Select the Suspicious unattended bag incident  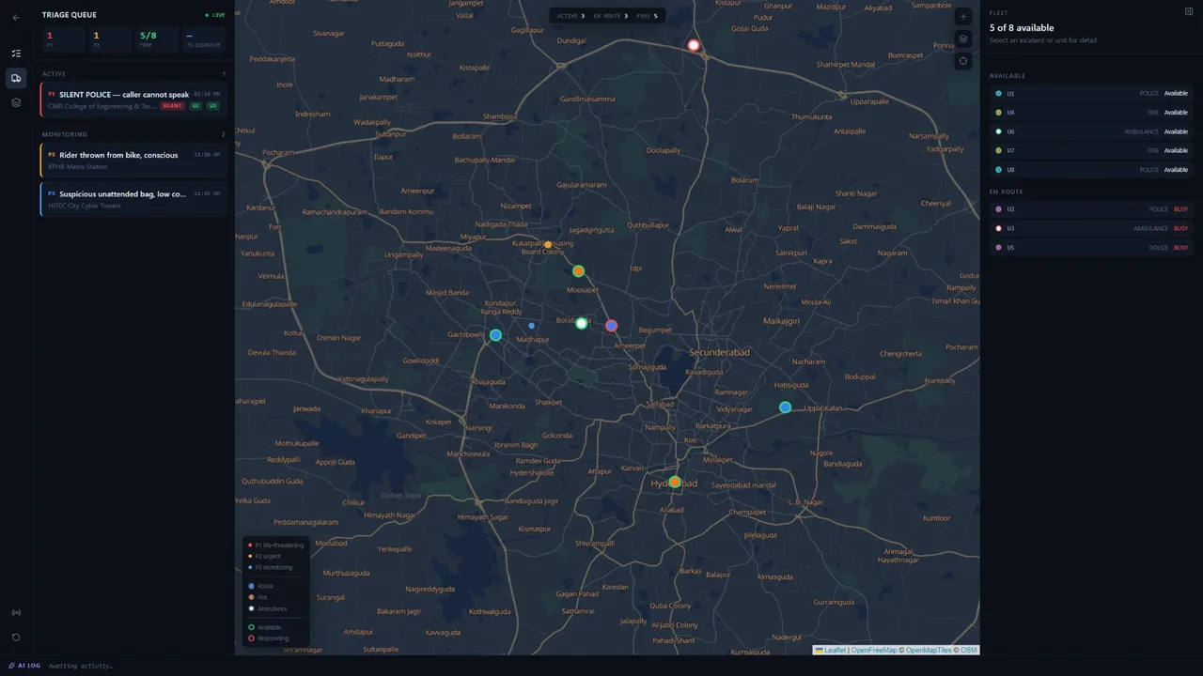(x=133, y=199)
